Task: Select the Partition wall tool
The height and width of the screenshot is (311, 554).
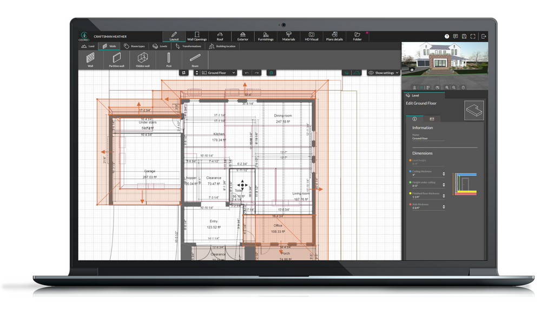Action: click(x=117, y=59)
